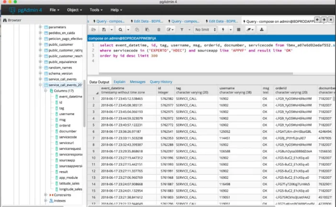Select the event_datetime column in tree
The width and height of the screenshot is (336, 207).
70,96
